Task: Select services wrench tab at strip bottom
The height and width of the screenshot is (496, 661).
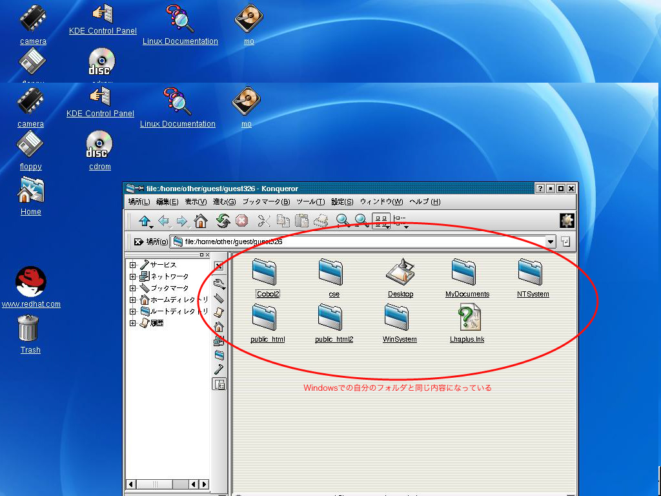Action: [219, 369]
